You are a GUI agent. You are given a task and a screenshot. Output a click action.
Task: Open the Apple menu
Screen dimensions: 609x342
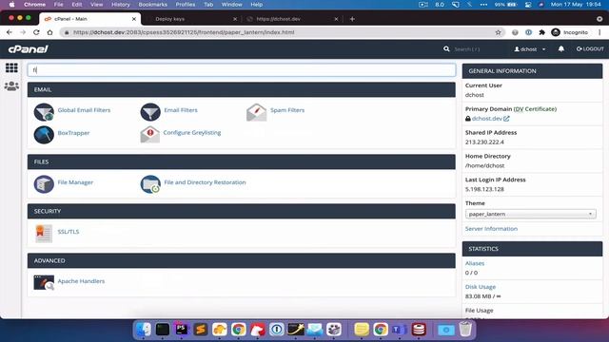point(11,5)
